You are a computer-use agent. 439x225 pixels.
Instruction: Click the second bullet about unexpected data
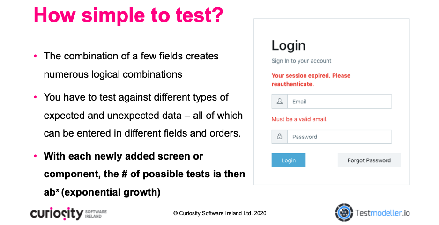click(143, 115)
